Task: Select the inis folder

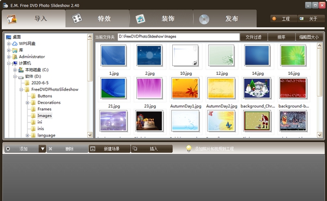Action: point(41,129)
